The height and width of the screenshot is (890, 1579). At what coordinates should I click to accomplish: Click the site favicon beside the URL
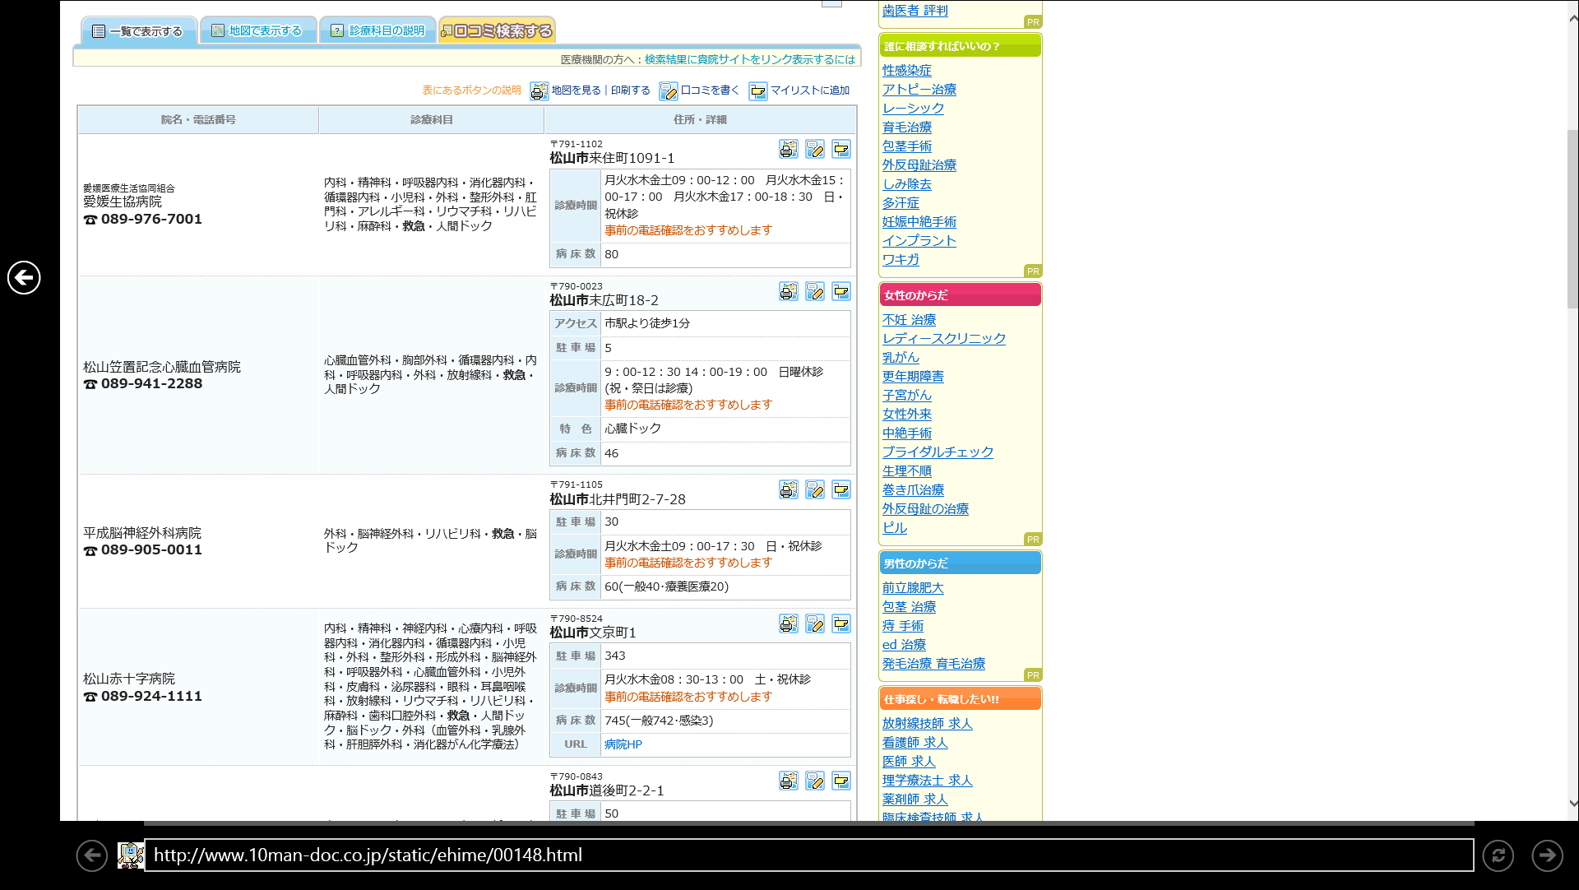tap(130, 855)
